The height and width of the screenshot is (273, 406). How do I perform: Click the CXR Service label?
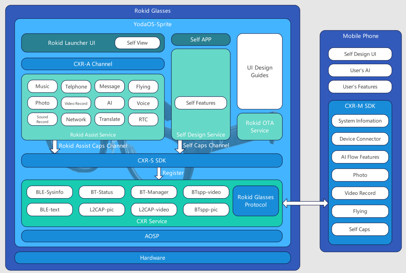pyautogui.click(x=152, y=221)
